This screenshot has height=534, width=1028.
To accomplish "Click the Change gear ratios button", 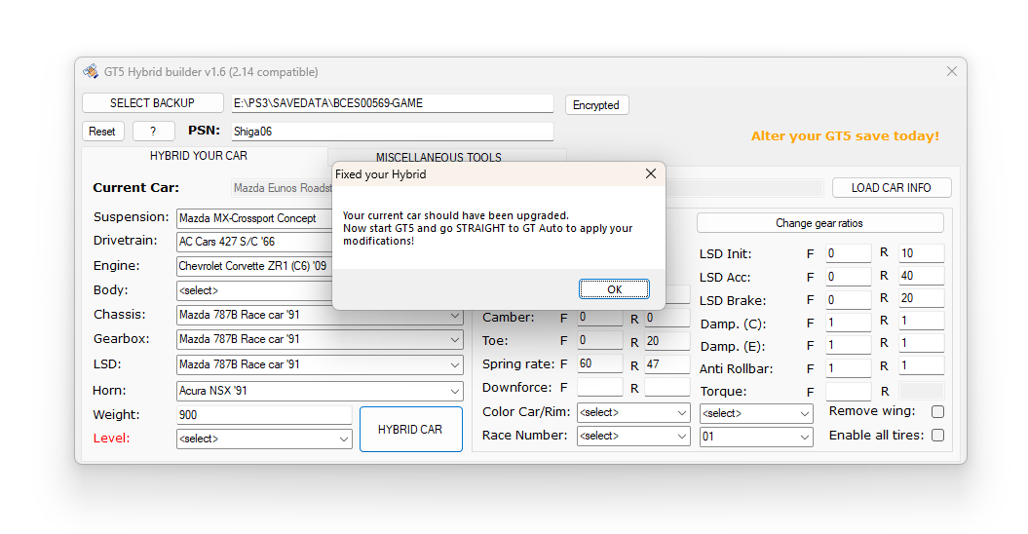I will pyautogui.click(x=819, y=223).
